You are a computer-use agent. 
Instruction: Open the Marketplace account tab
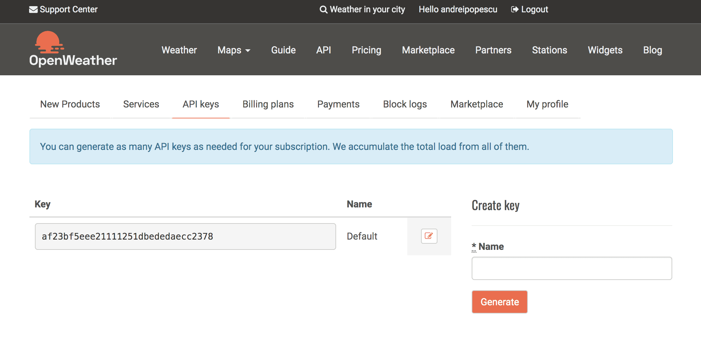(477, 104)
